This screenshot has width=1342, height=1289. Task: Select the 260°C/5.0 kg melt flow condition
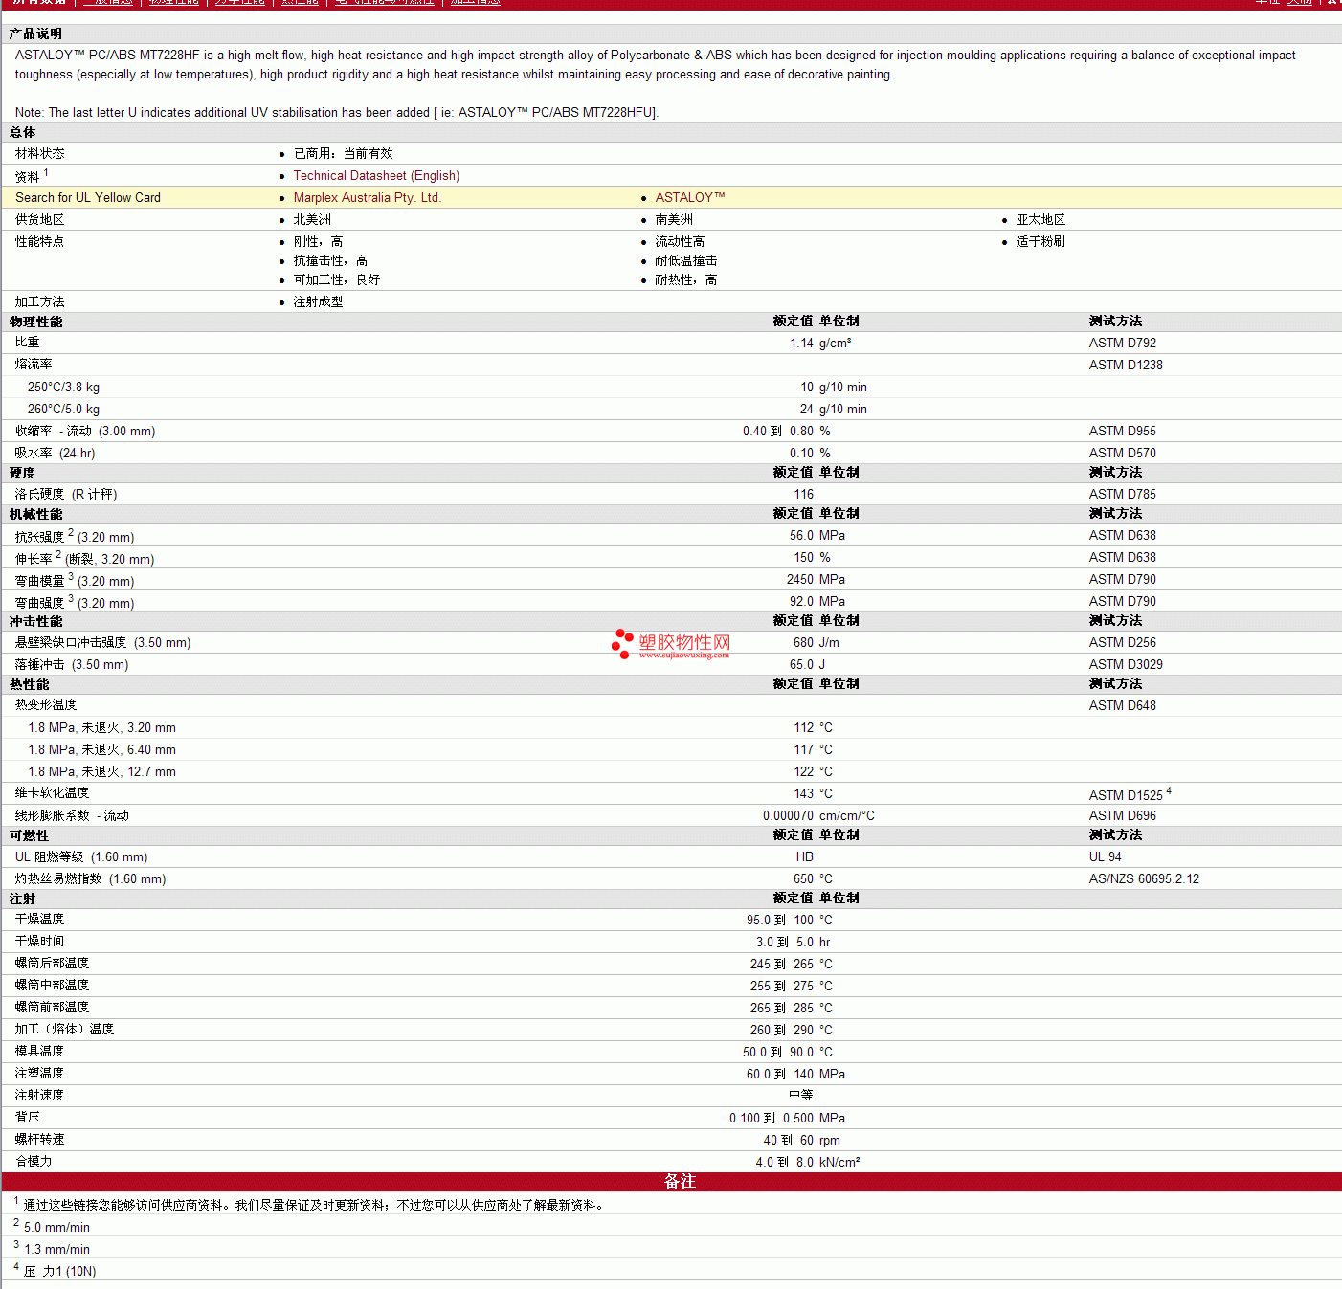pos(63,410)
